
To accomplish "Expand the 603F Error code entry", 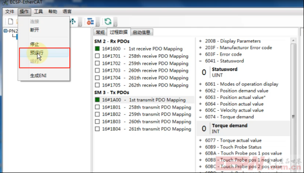I will coord(200,54).
